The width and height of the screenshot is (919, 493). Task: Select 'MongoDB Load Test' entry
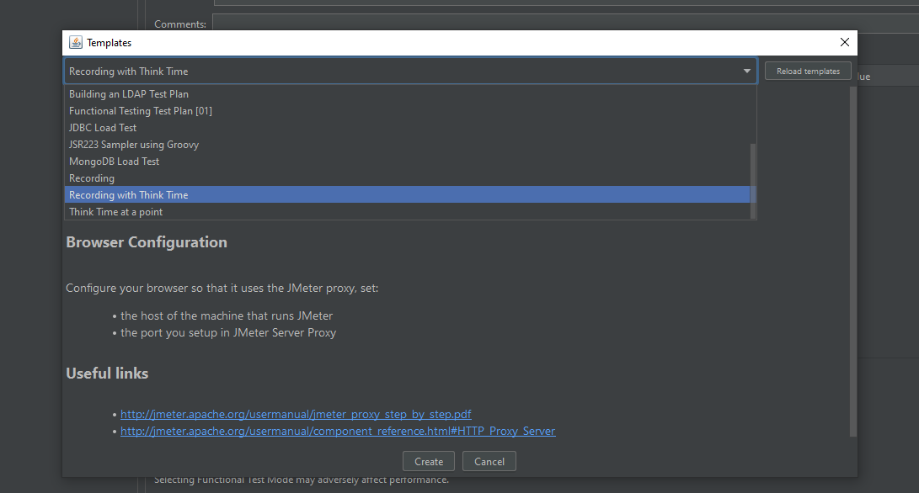point(408,162)
